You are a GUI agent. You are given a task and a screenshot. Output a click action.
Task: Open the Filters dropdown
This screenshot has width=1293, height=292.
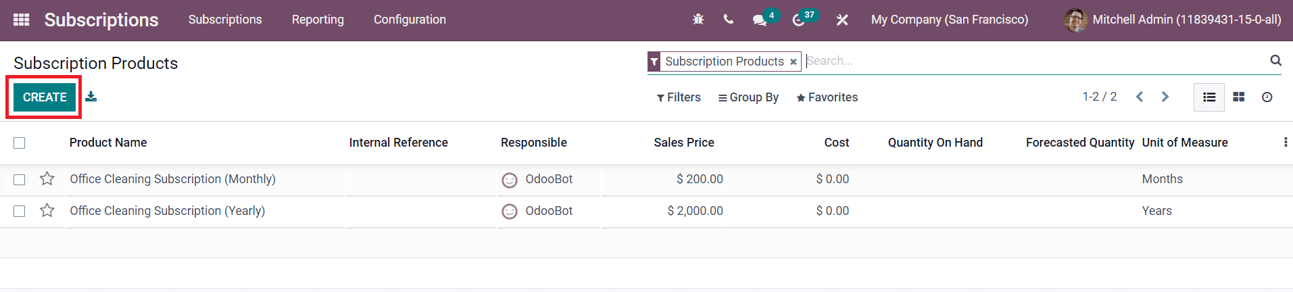679,97
